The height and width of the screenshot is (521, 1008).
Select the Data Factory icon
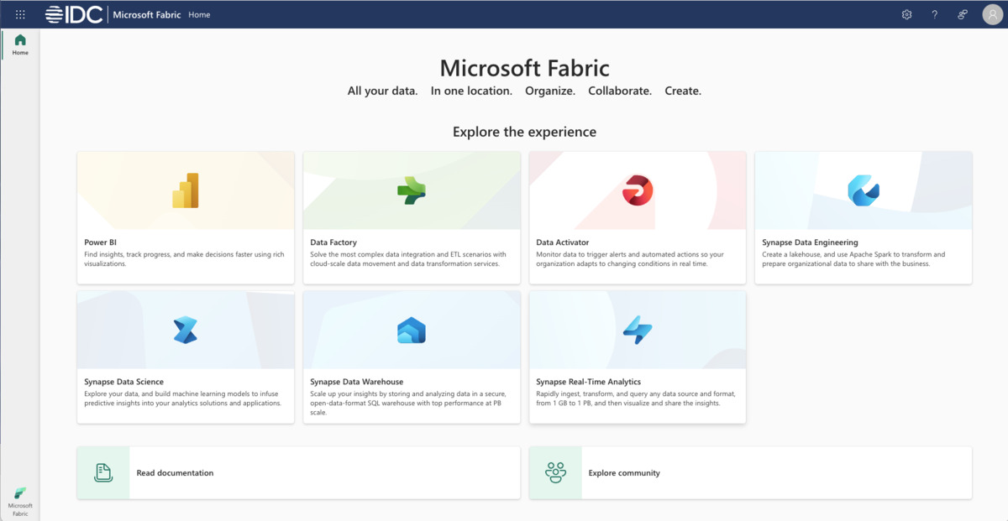tap(412, 189)
